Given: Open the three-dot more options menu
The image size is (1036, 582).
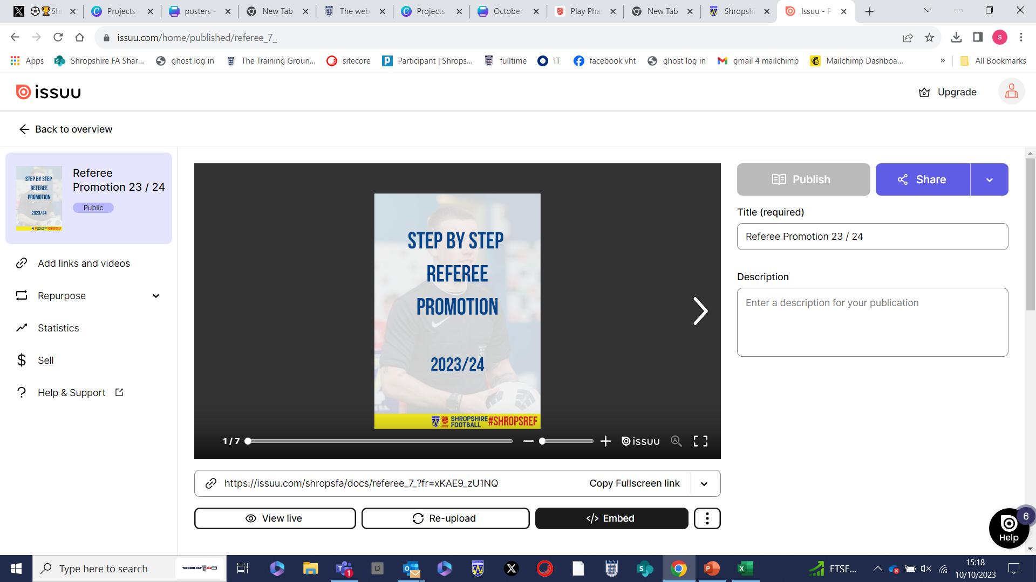Looking at the screenshot, I should (x=707, y=518).
